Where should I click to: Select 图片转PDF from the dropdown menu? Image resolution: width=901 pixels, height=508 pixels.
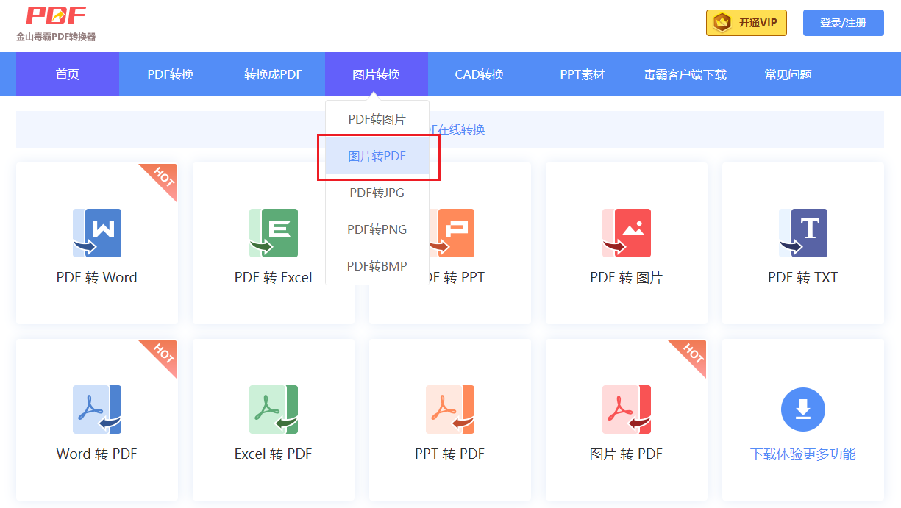(376, 156)
